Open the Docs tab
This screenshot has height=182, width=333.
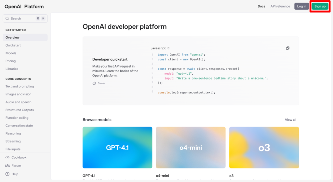(x=261, y=6)
